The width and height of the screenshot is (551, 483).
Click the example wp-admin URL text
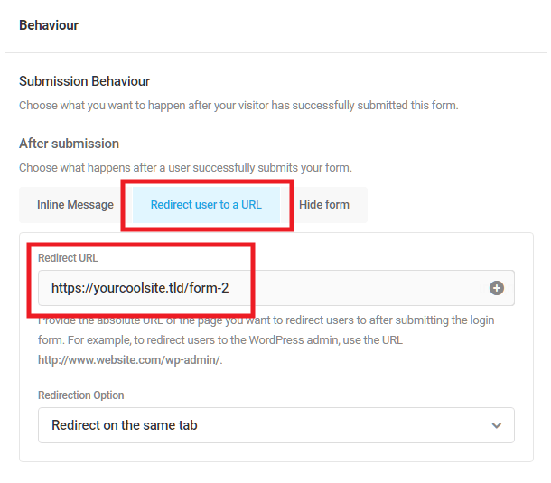point(130,360)
